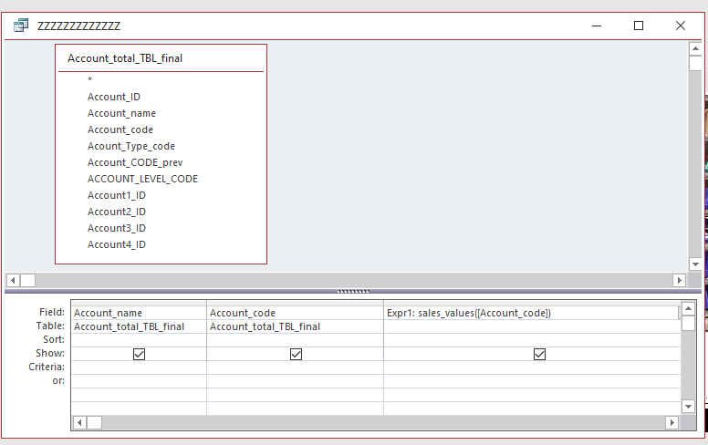Click the down arrow of table pane scrollbar

(695, 264)
